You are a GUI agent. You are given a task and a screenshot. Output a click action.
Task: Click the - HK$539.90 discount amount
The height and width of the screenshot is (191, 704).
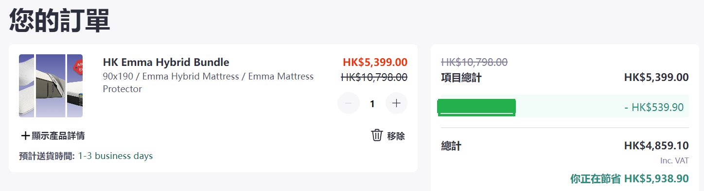(656, 107)
